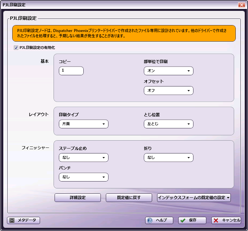Image resolution: width=248 pixels, height=231 pixels.
Task: Click the コピー count input field
Action: pyautogui.click(x=71, y=71)
